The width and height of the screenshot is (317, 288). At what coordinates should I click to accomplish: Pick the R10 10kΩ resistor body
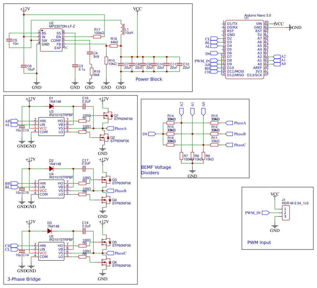pyautogui.click(x=106, y=61)
